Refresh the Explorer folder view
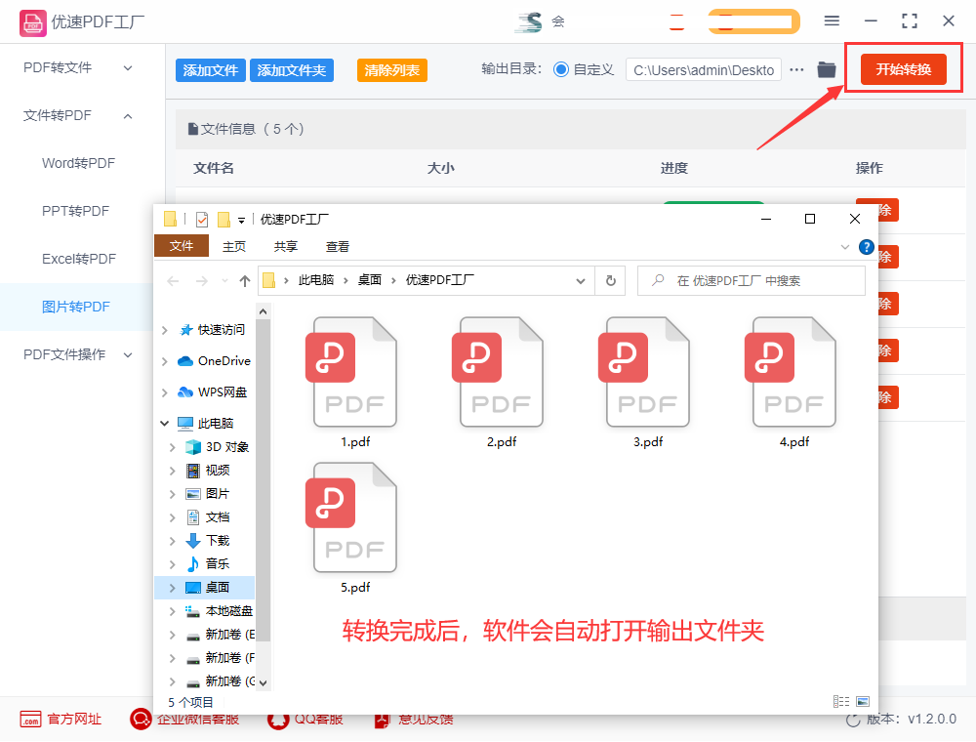976x742 pixels. coord(611,281)
